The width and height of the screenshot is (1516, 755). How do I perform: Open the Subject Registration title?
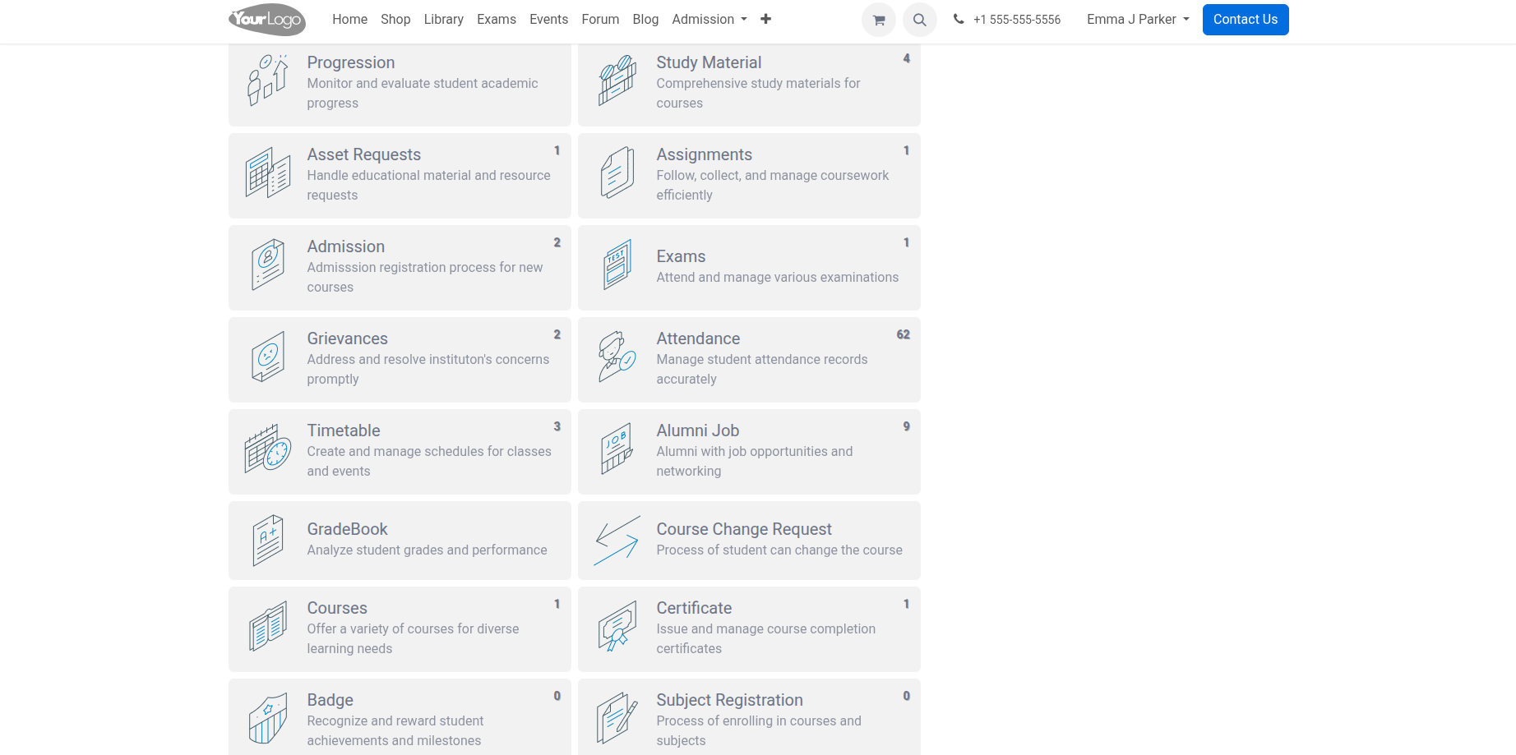(x=730, y=700)
